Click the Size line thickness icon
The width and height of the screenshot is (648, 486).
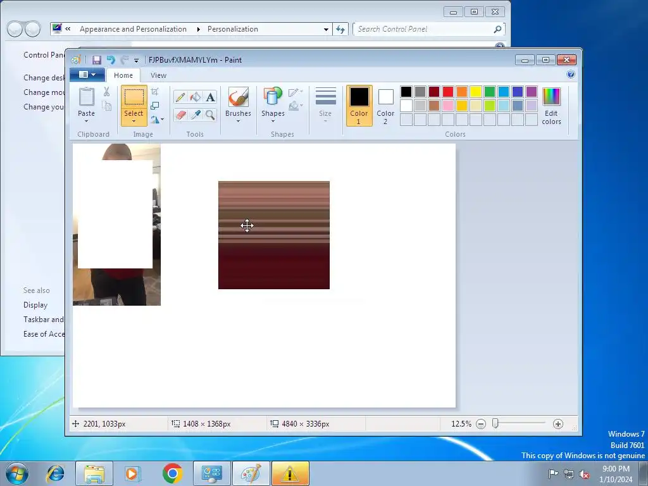[325, 97]
